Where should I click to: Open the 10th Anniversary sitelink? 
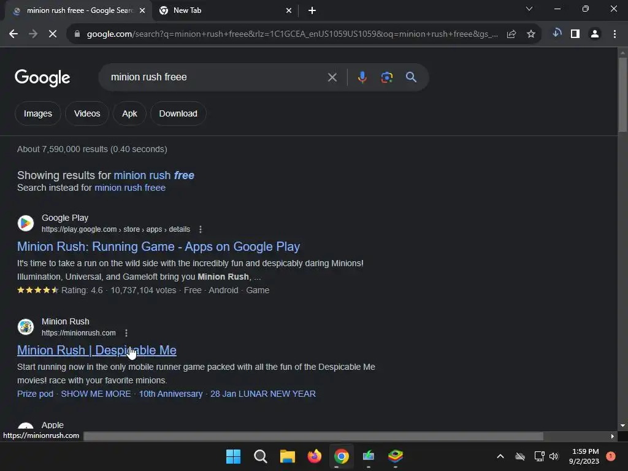170,394
